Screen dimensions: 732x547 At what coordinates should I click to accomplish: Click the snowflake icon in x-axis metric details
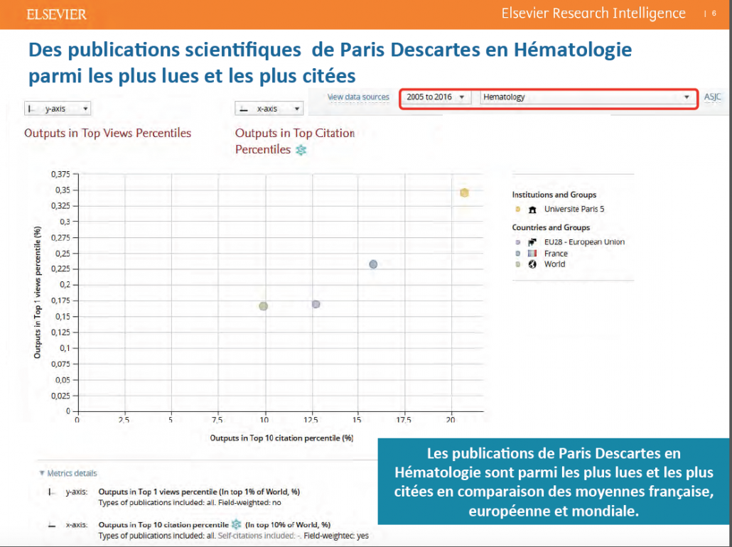coord(237,524)
